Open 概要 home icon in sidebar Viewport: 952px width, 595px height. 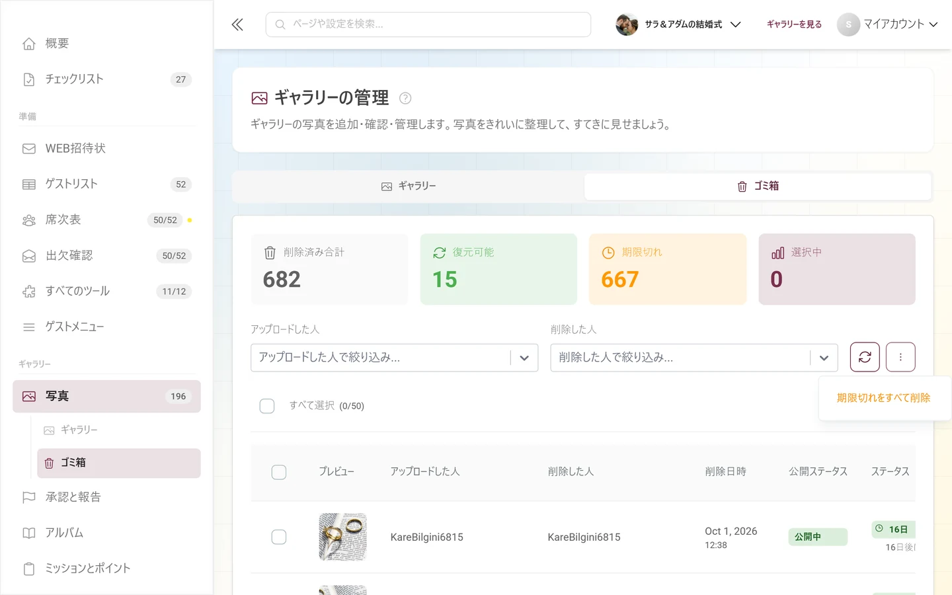click(29, 44)
